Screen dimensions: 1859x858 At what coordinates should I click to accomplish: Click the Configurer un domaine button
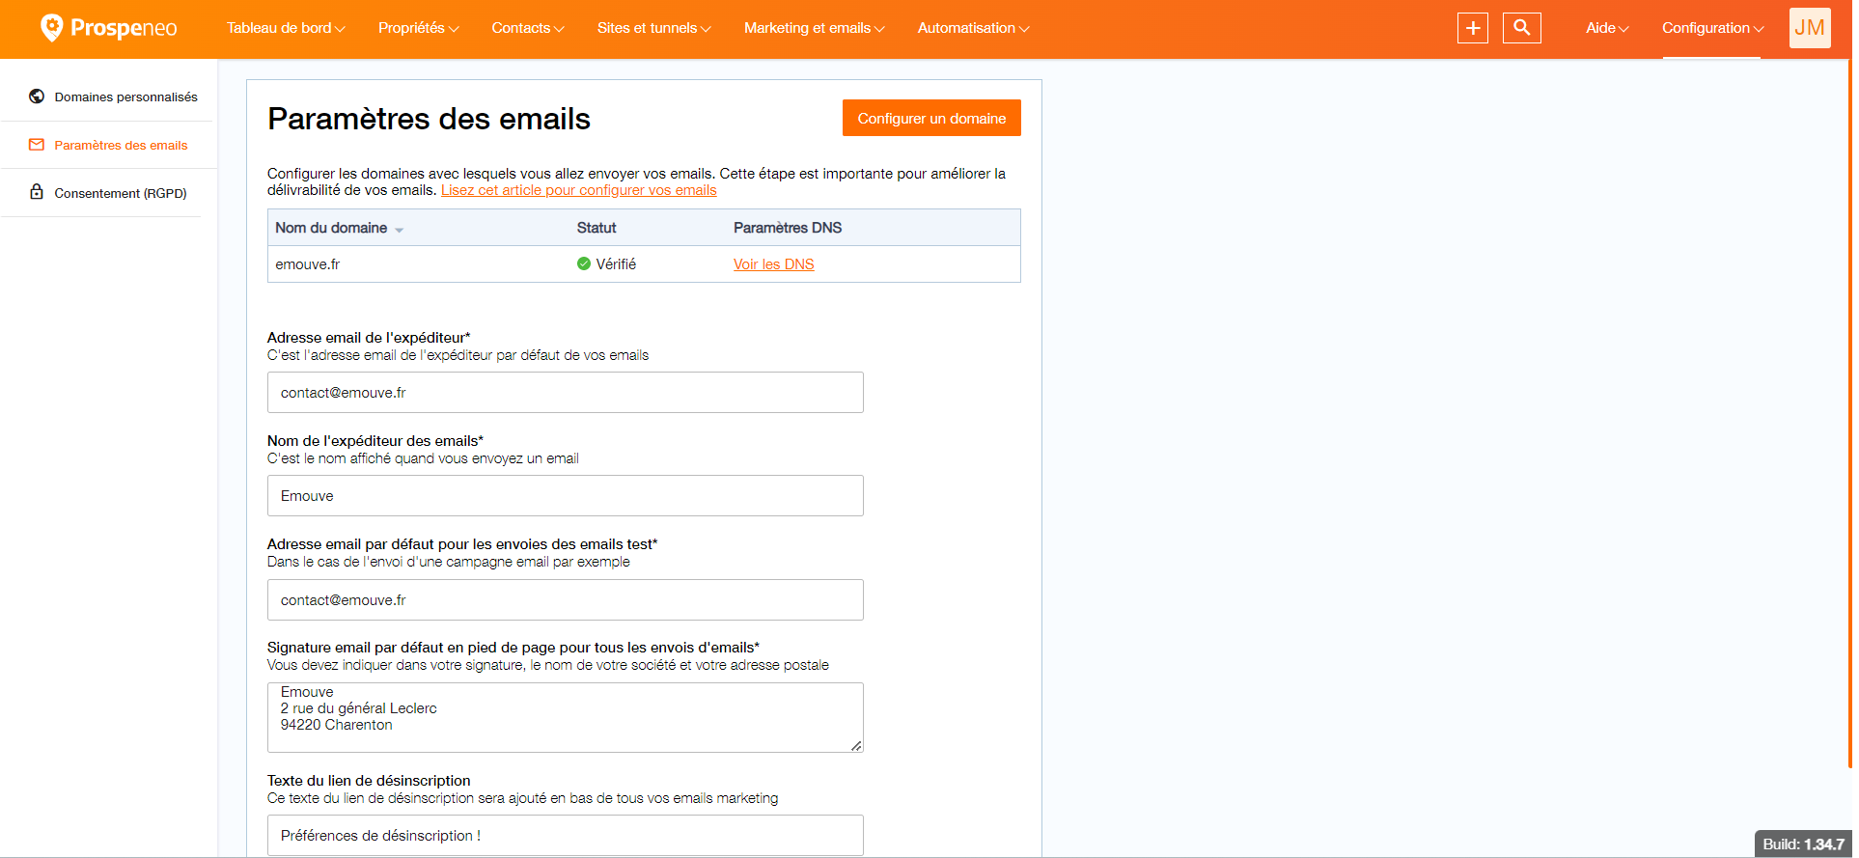(x=931, y=118)
